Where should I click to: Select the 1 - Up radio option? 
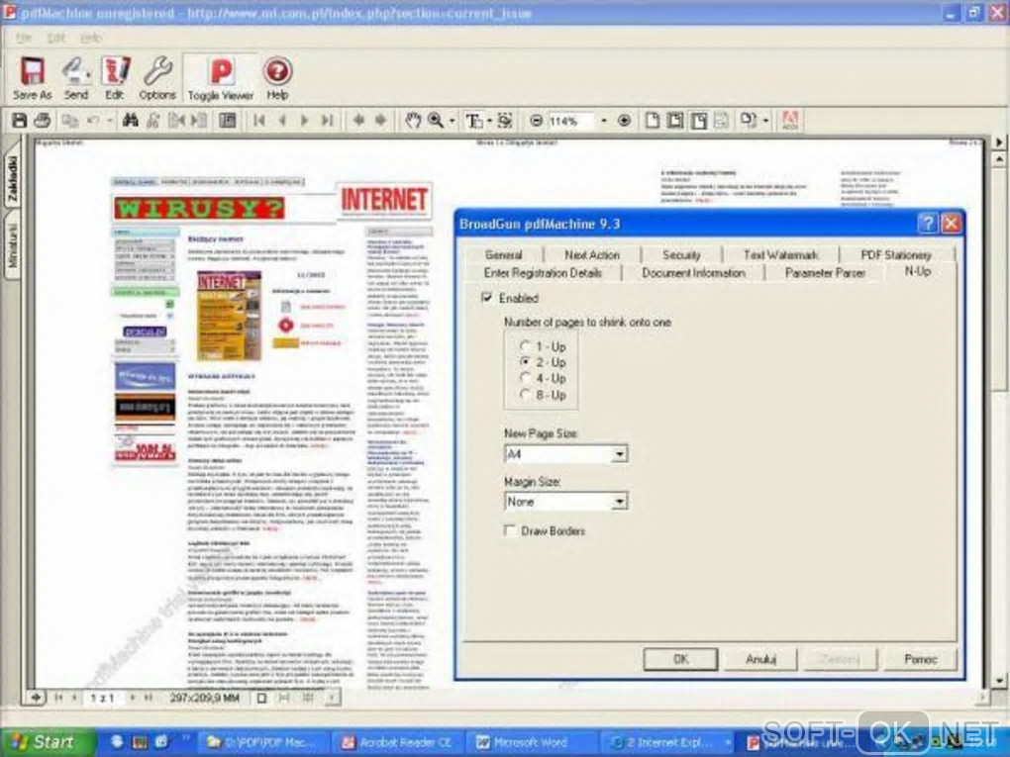526,346
